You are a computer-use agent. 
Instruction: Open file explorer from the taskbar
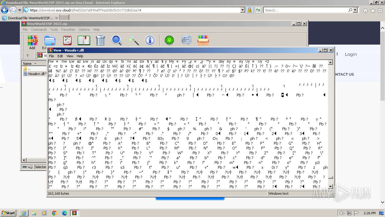(x=34, y=213)
